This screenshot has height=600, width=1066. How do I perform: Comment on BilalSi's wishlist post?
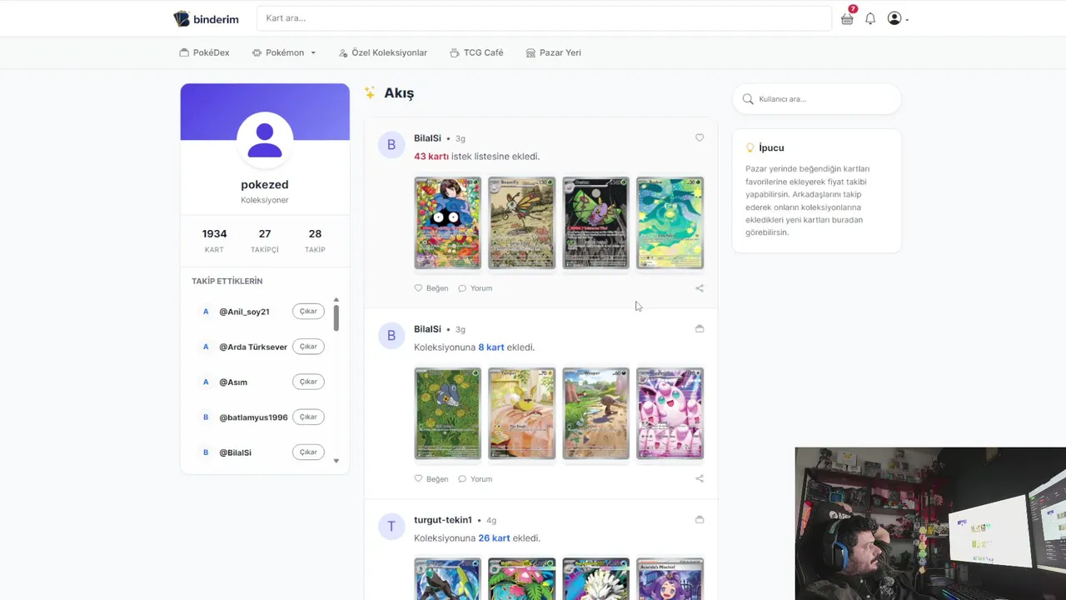pyautogui.click(x=476, y=288)
